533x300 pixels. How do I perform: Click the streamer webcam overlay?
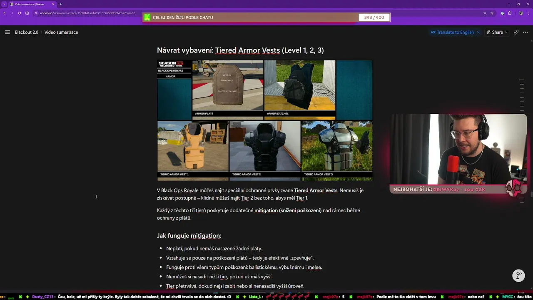tap(458, 149)
